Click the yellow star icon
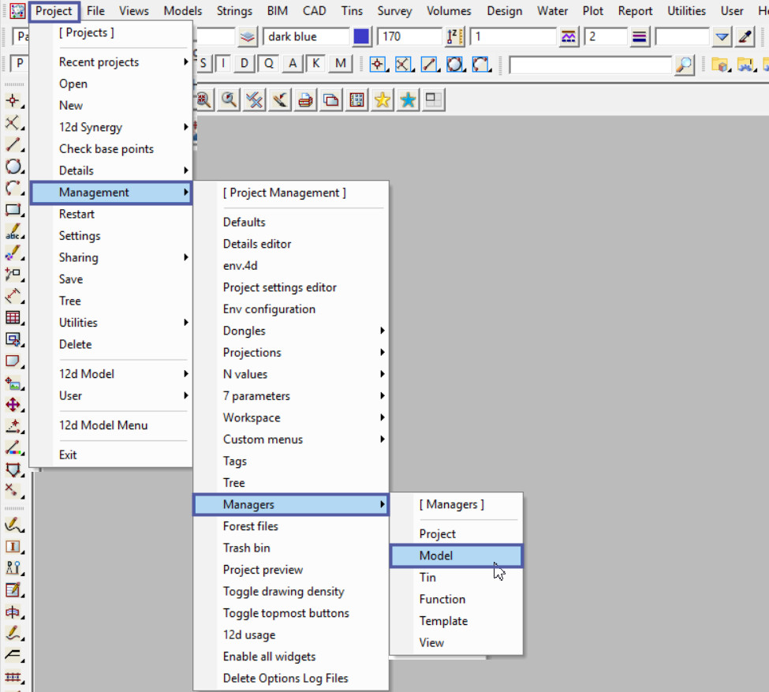The width and height of the screenshot is (769, 692). [383, 100]
